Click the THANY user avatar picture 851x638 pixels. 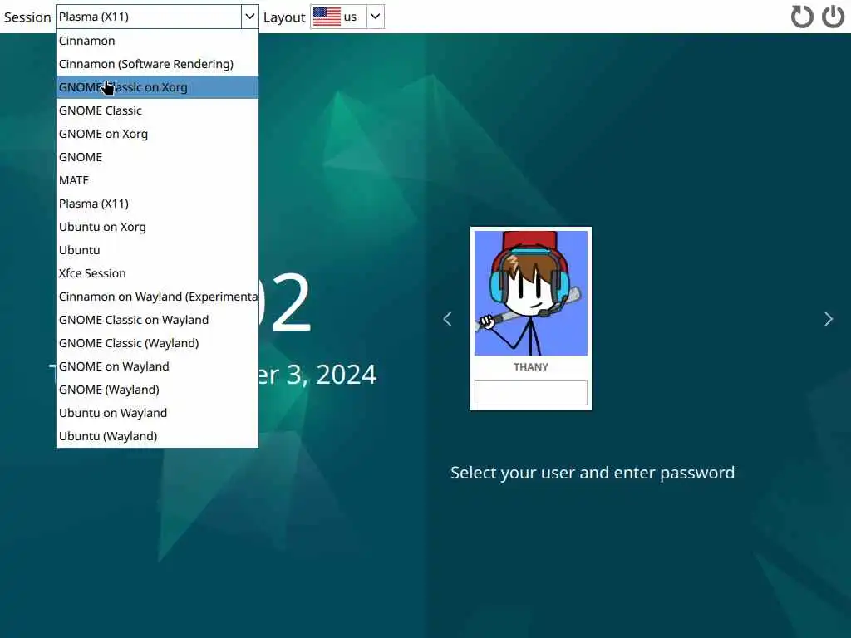531,293
